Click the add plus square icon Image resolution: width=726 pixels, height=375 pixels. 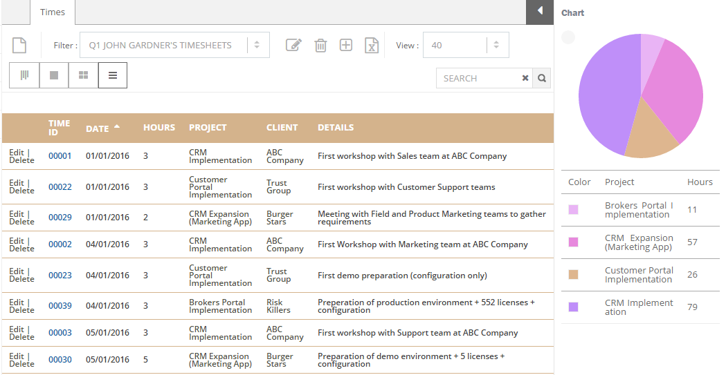(x=346, y=45)
